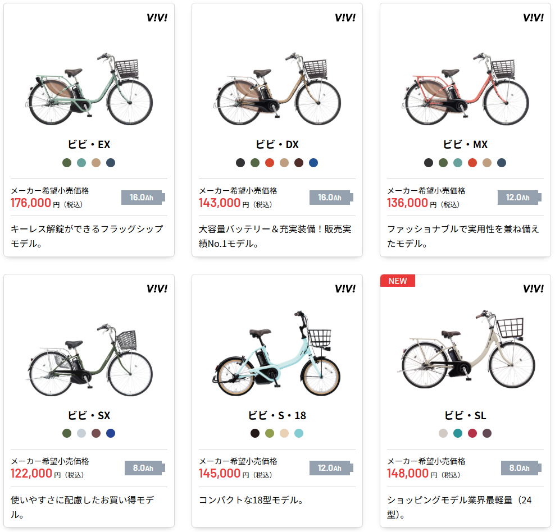Click the ViVi logo on the ビビ・S・18 card
Image resolution: width=555 pixels, height=532 pixels.
pos(345,288)
